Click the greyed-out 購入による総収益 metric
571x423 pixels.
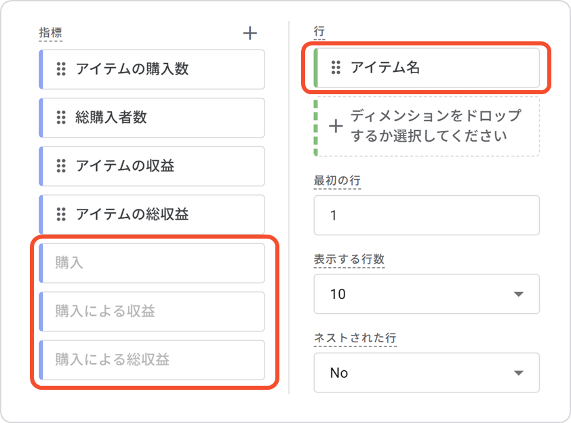point(152,359)
